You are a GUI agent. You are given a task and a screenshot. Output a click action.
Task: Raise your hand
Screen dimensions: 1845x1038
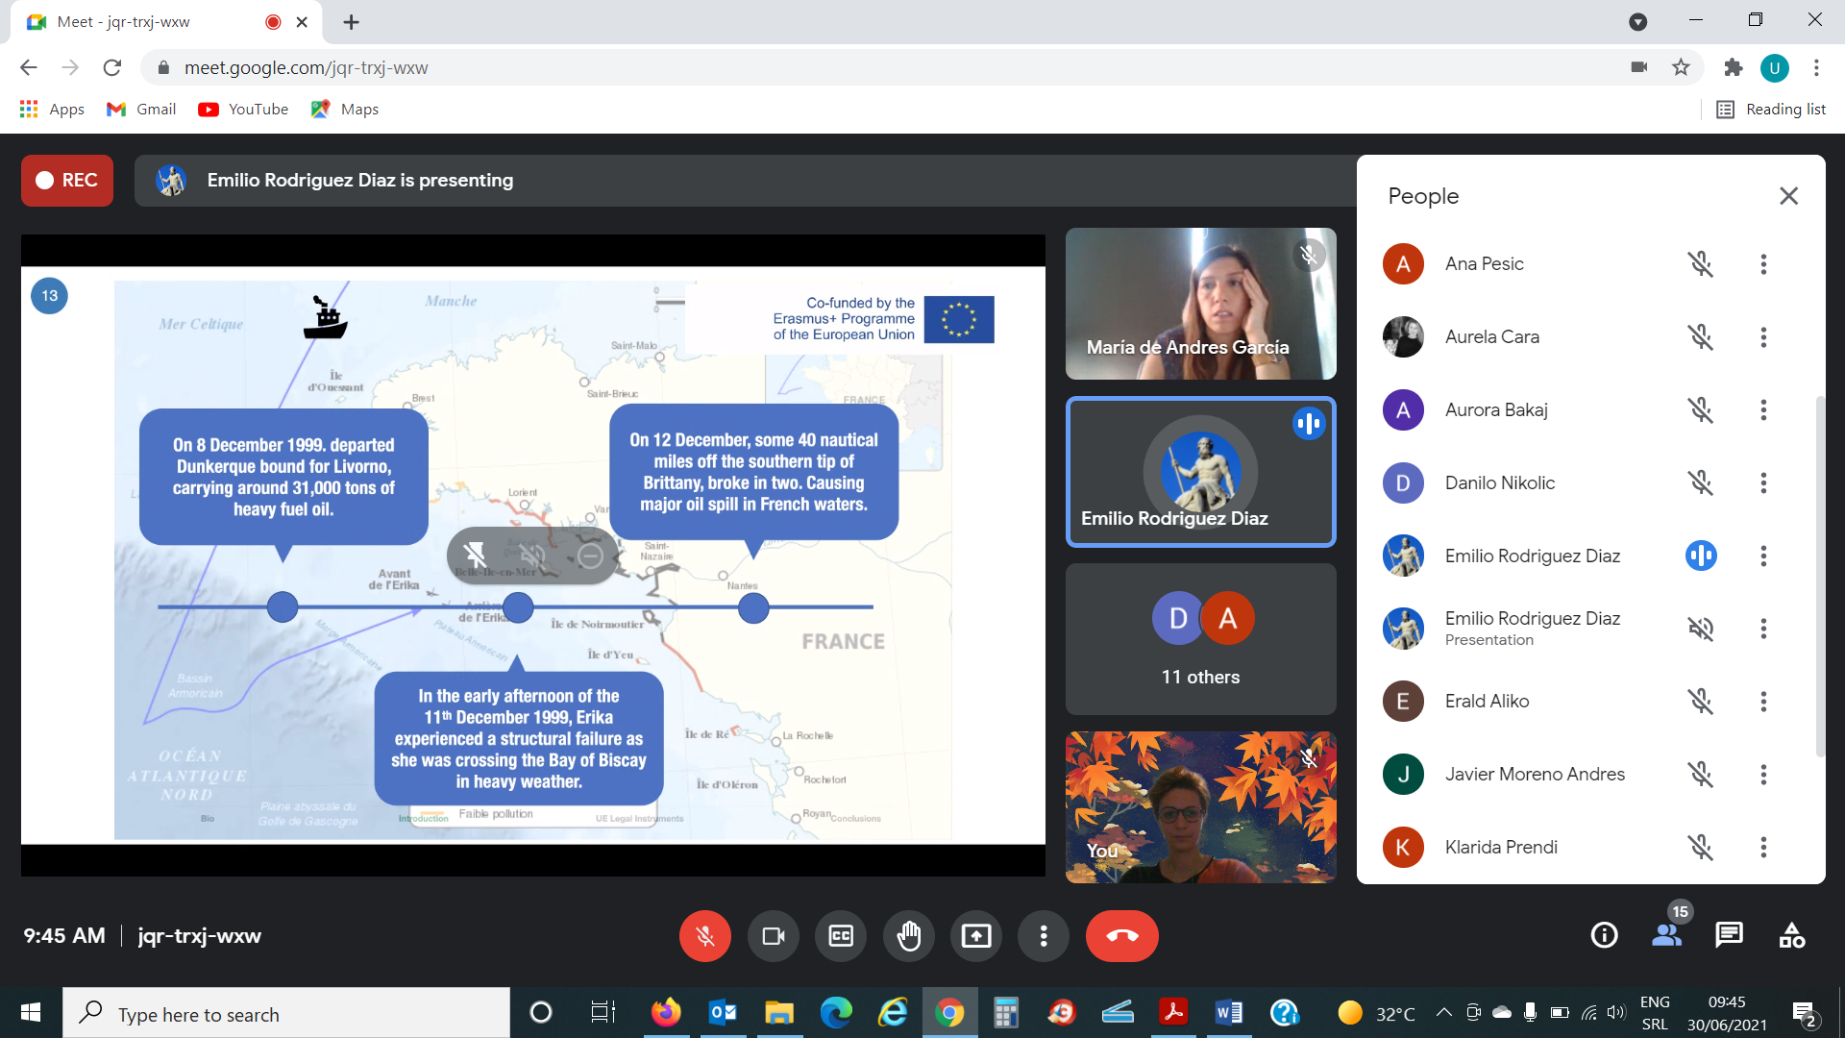coord(909,936)
